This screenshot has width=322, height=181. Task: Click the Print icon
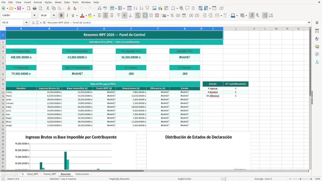(35, 8)
